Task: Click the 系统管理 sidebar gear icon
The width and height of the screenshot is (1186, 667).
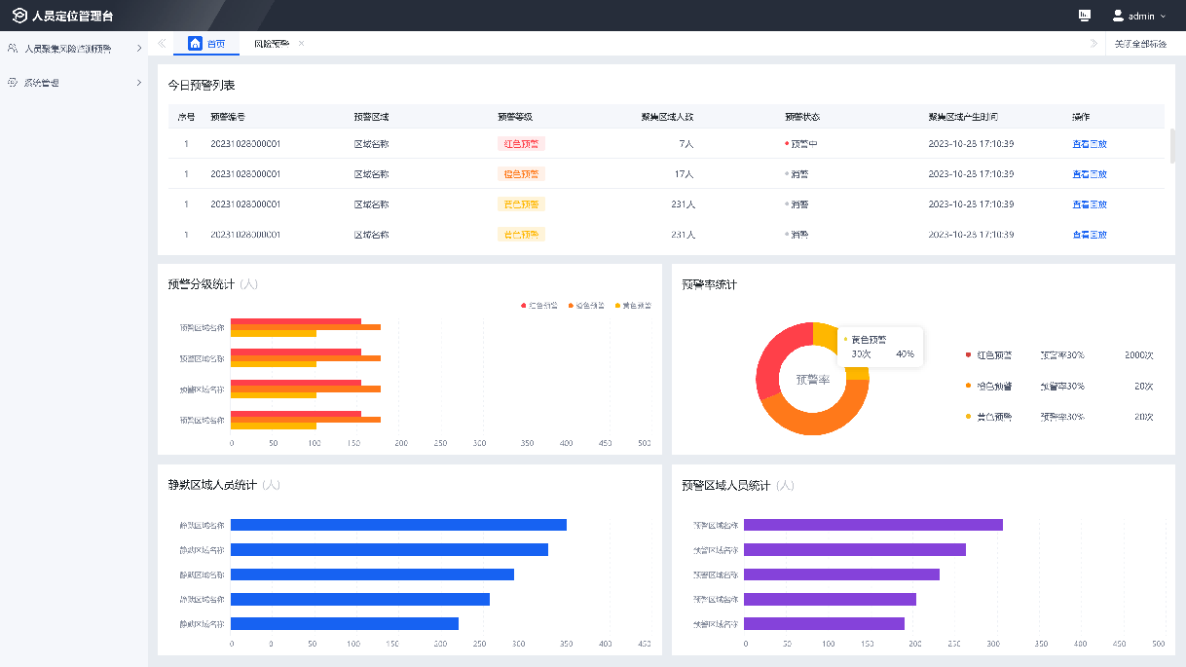Action: coord(13,83)
